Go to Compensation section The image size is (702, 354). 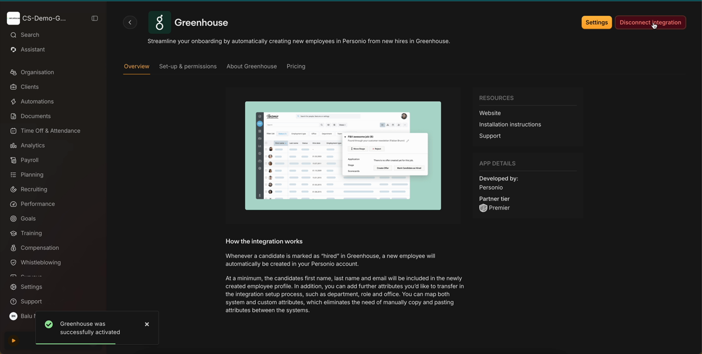pyautogui.click(x=40, y=248)
